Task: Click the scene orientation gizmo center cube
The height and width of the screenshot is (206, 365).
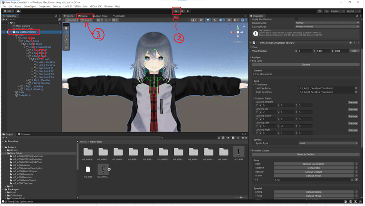Action: [x=238, y=32]
